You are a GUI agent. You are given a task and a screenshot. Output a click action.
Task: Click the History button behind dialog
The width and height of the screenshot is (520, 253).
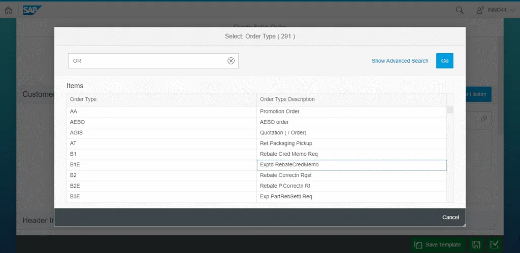(x=478, y=94)
